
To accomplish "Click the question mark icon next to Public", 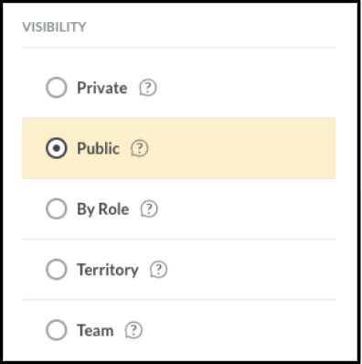I will (140, 148).
